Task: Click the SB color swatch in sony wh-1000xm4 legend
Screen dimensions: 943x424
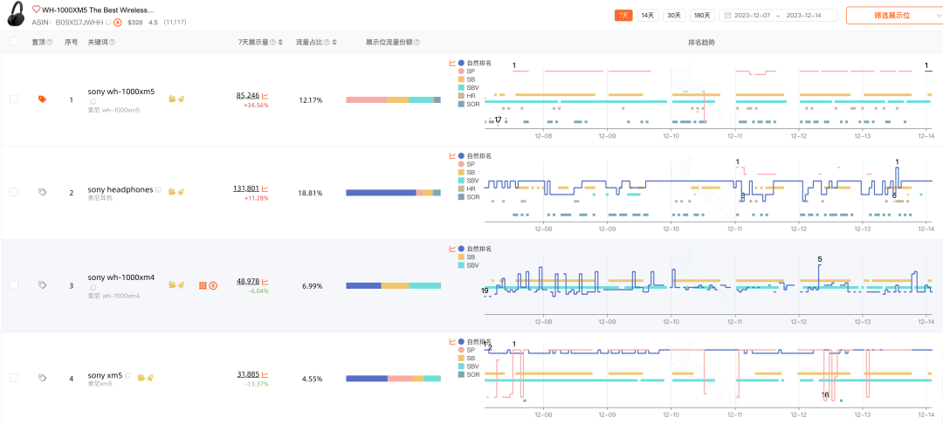Action: [x=461, y=256]
